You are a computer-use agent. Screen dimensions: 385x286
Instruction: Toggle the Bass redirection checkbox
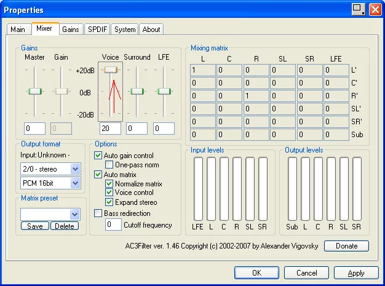98,213
